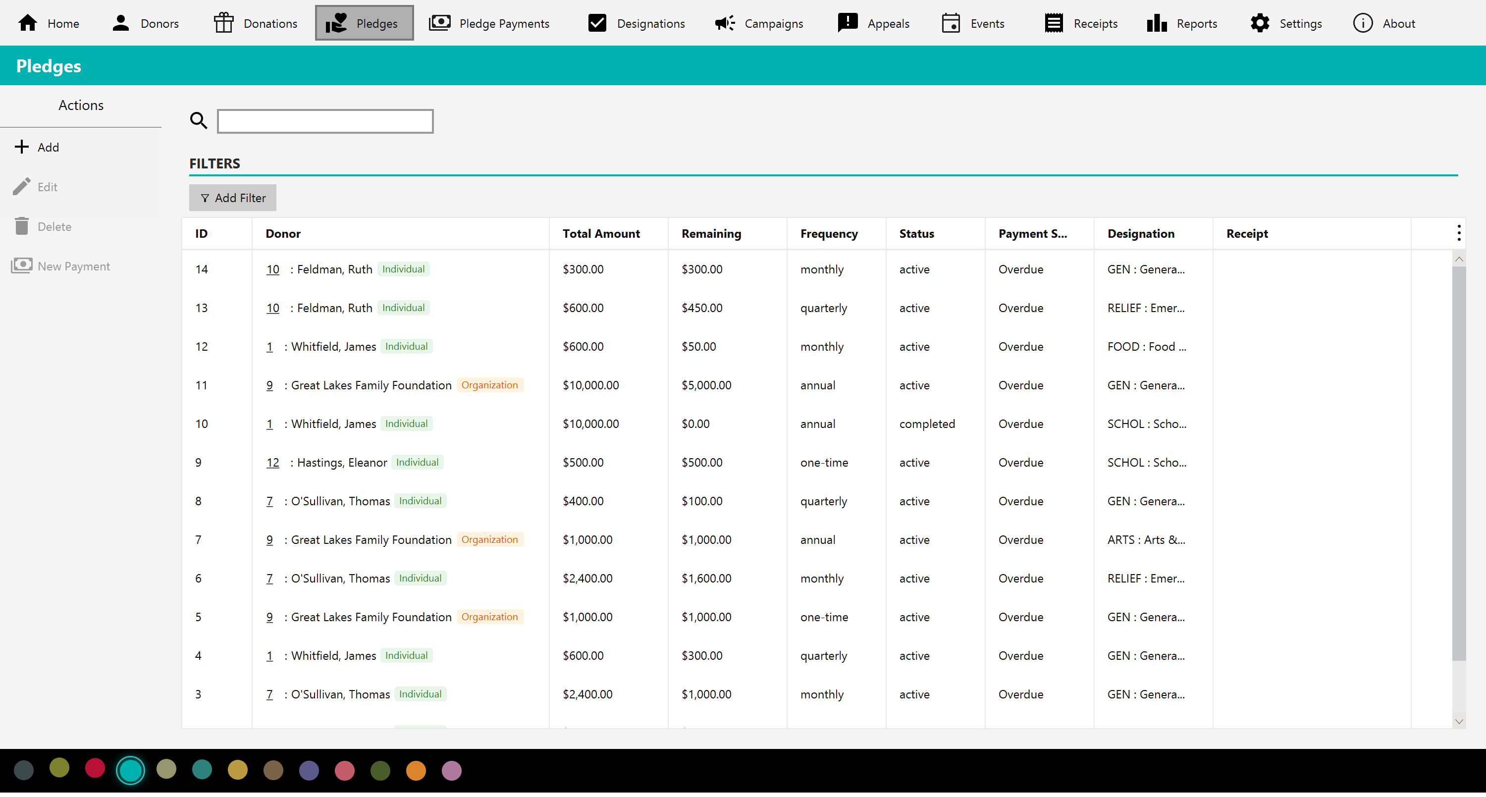Click the Home house icon

click(28, 23)
